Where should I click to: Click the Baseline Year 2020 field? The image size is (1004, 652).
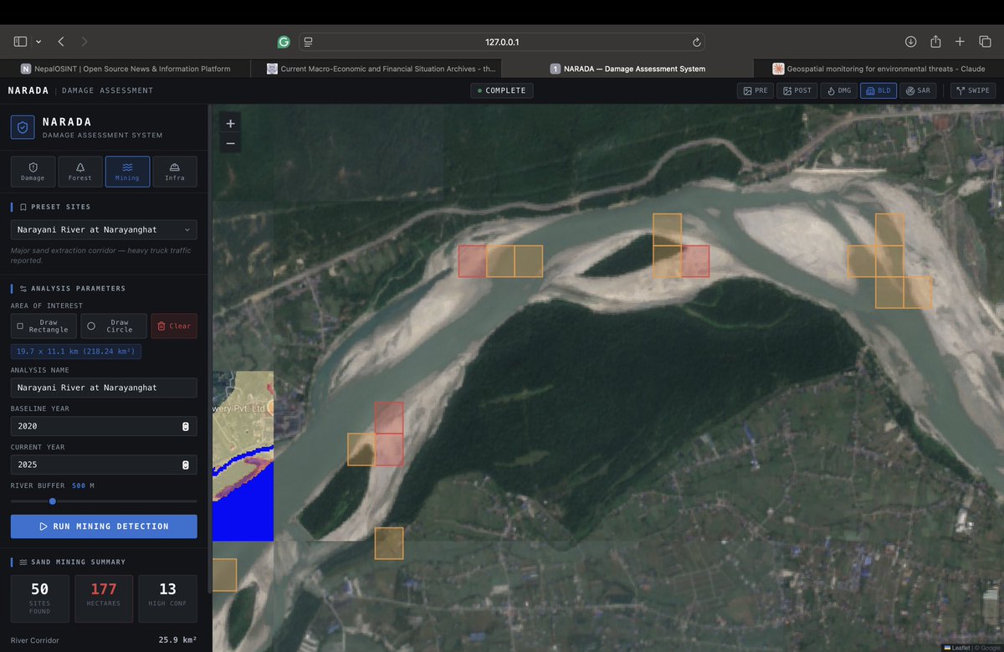point(104,426)
